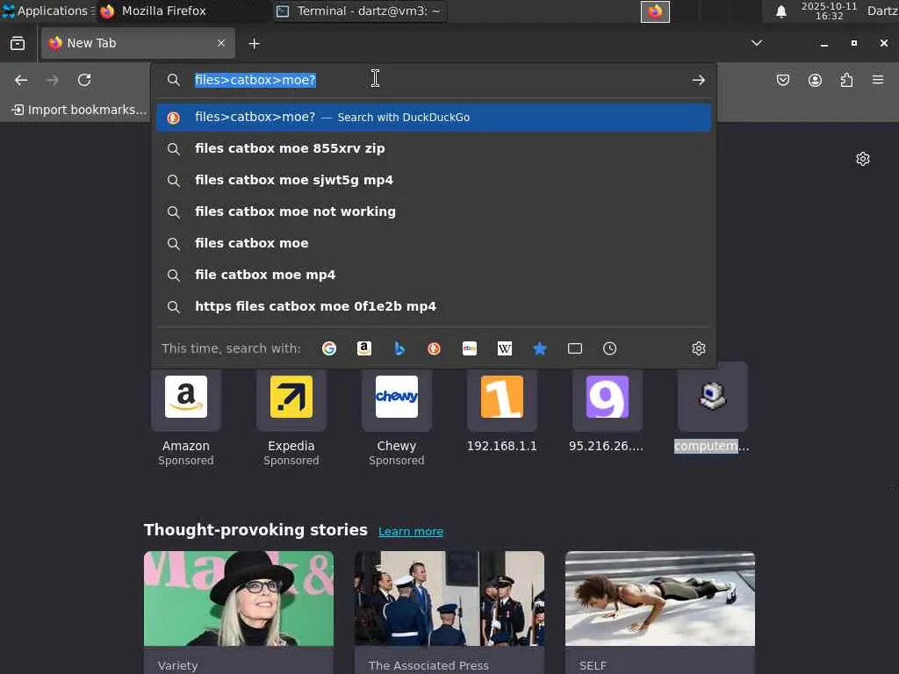The image size is (899, 674).
Task: Search this time with Google icon
Action: point(329,348)
